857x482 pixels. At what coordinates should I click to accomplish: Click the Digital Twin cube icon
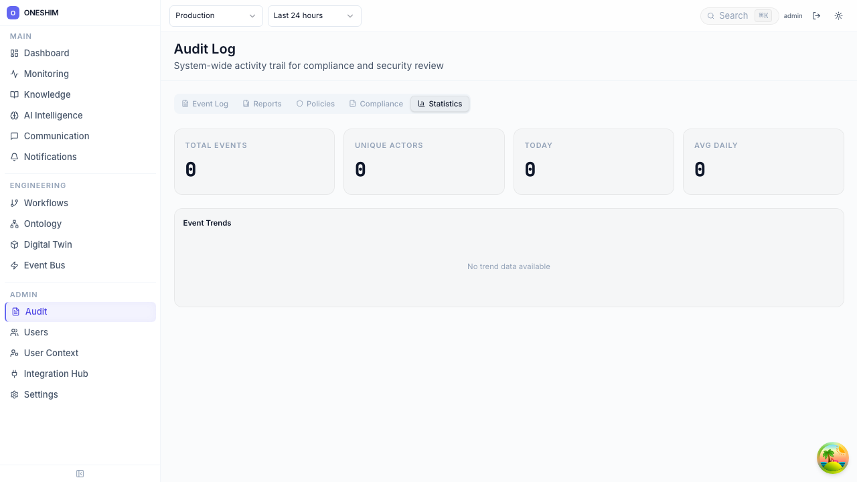(14, 244)
